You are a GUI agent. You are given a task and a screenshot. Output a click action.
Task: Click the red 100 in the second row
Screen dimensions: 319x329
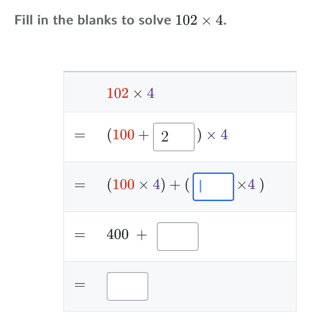click(124, 135)
